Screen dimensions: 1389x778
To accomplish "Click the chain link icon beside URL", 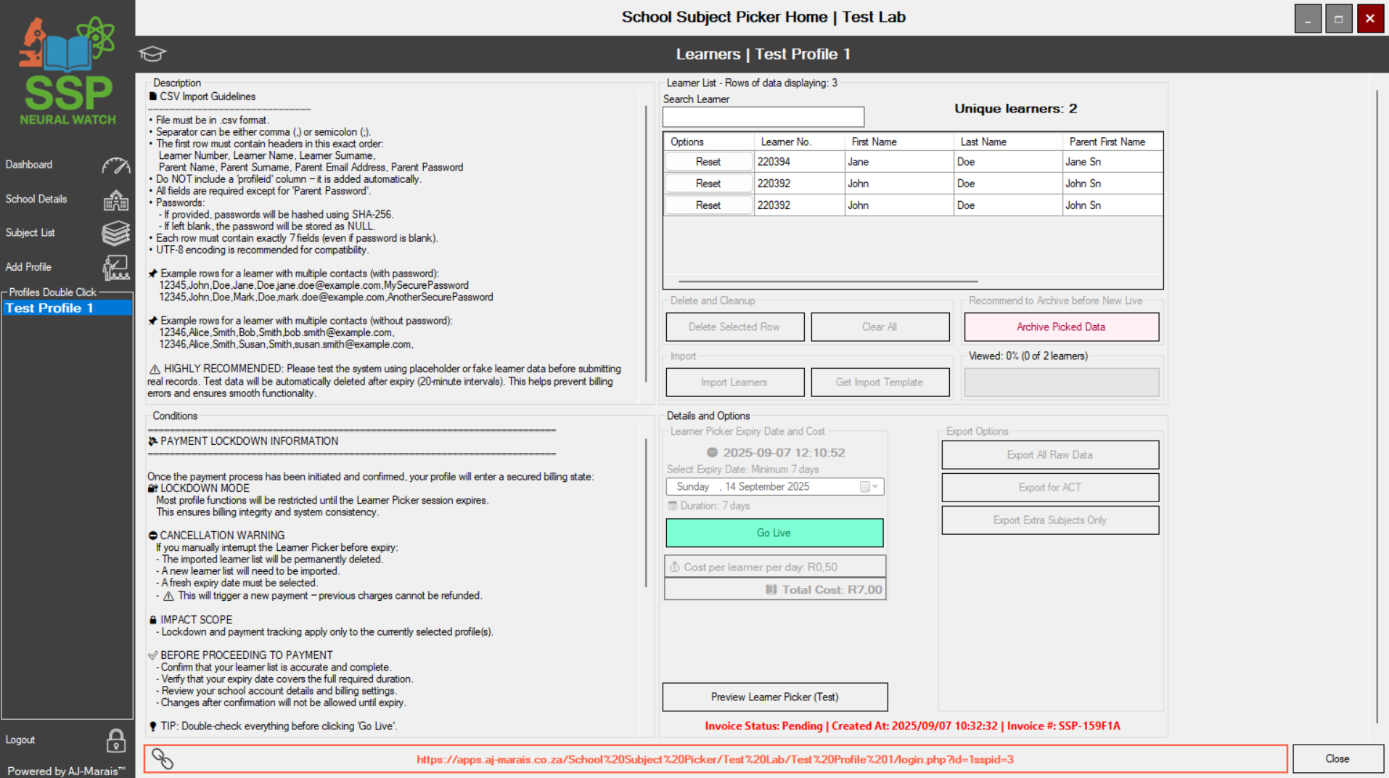I will (163, 759).
